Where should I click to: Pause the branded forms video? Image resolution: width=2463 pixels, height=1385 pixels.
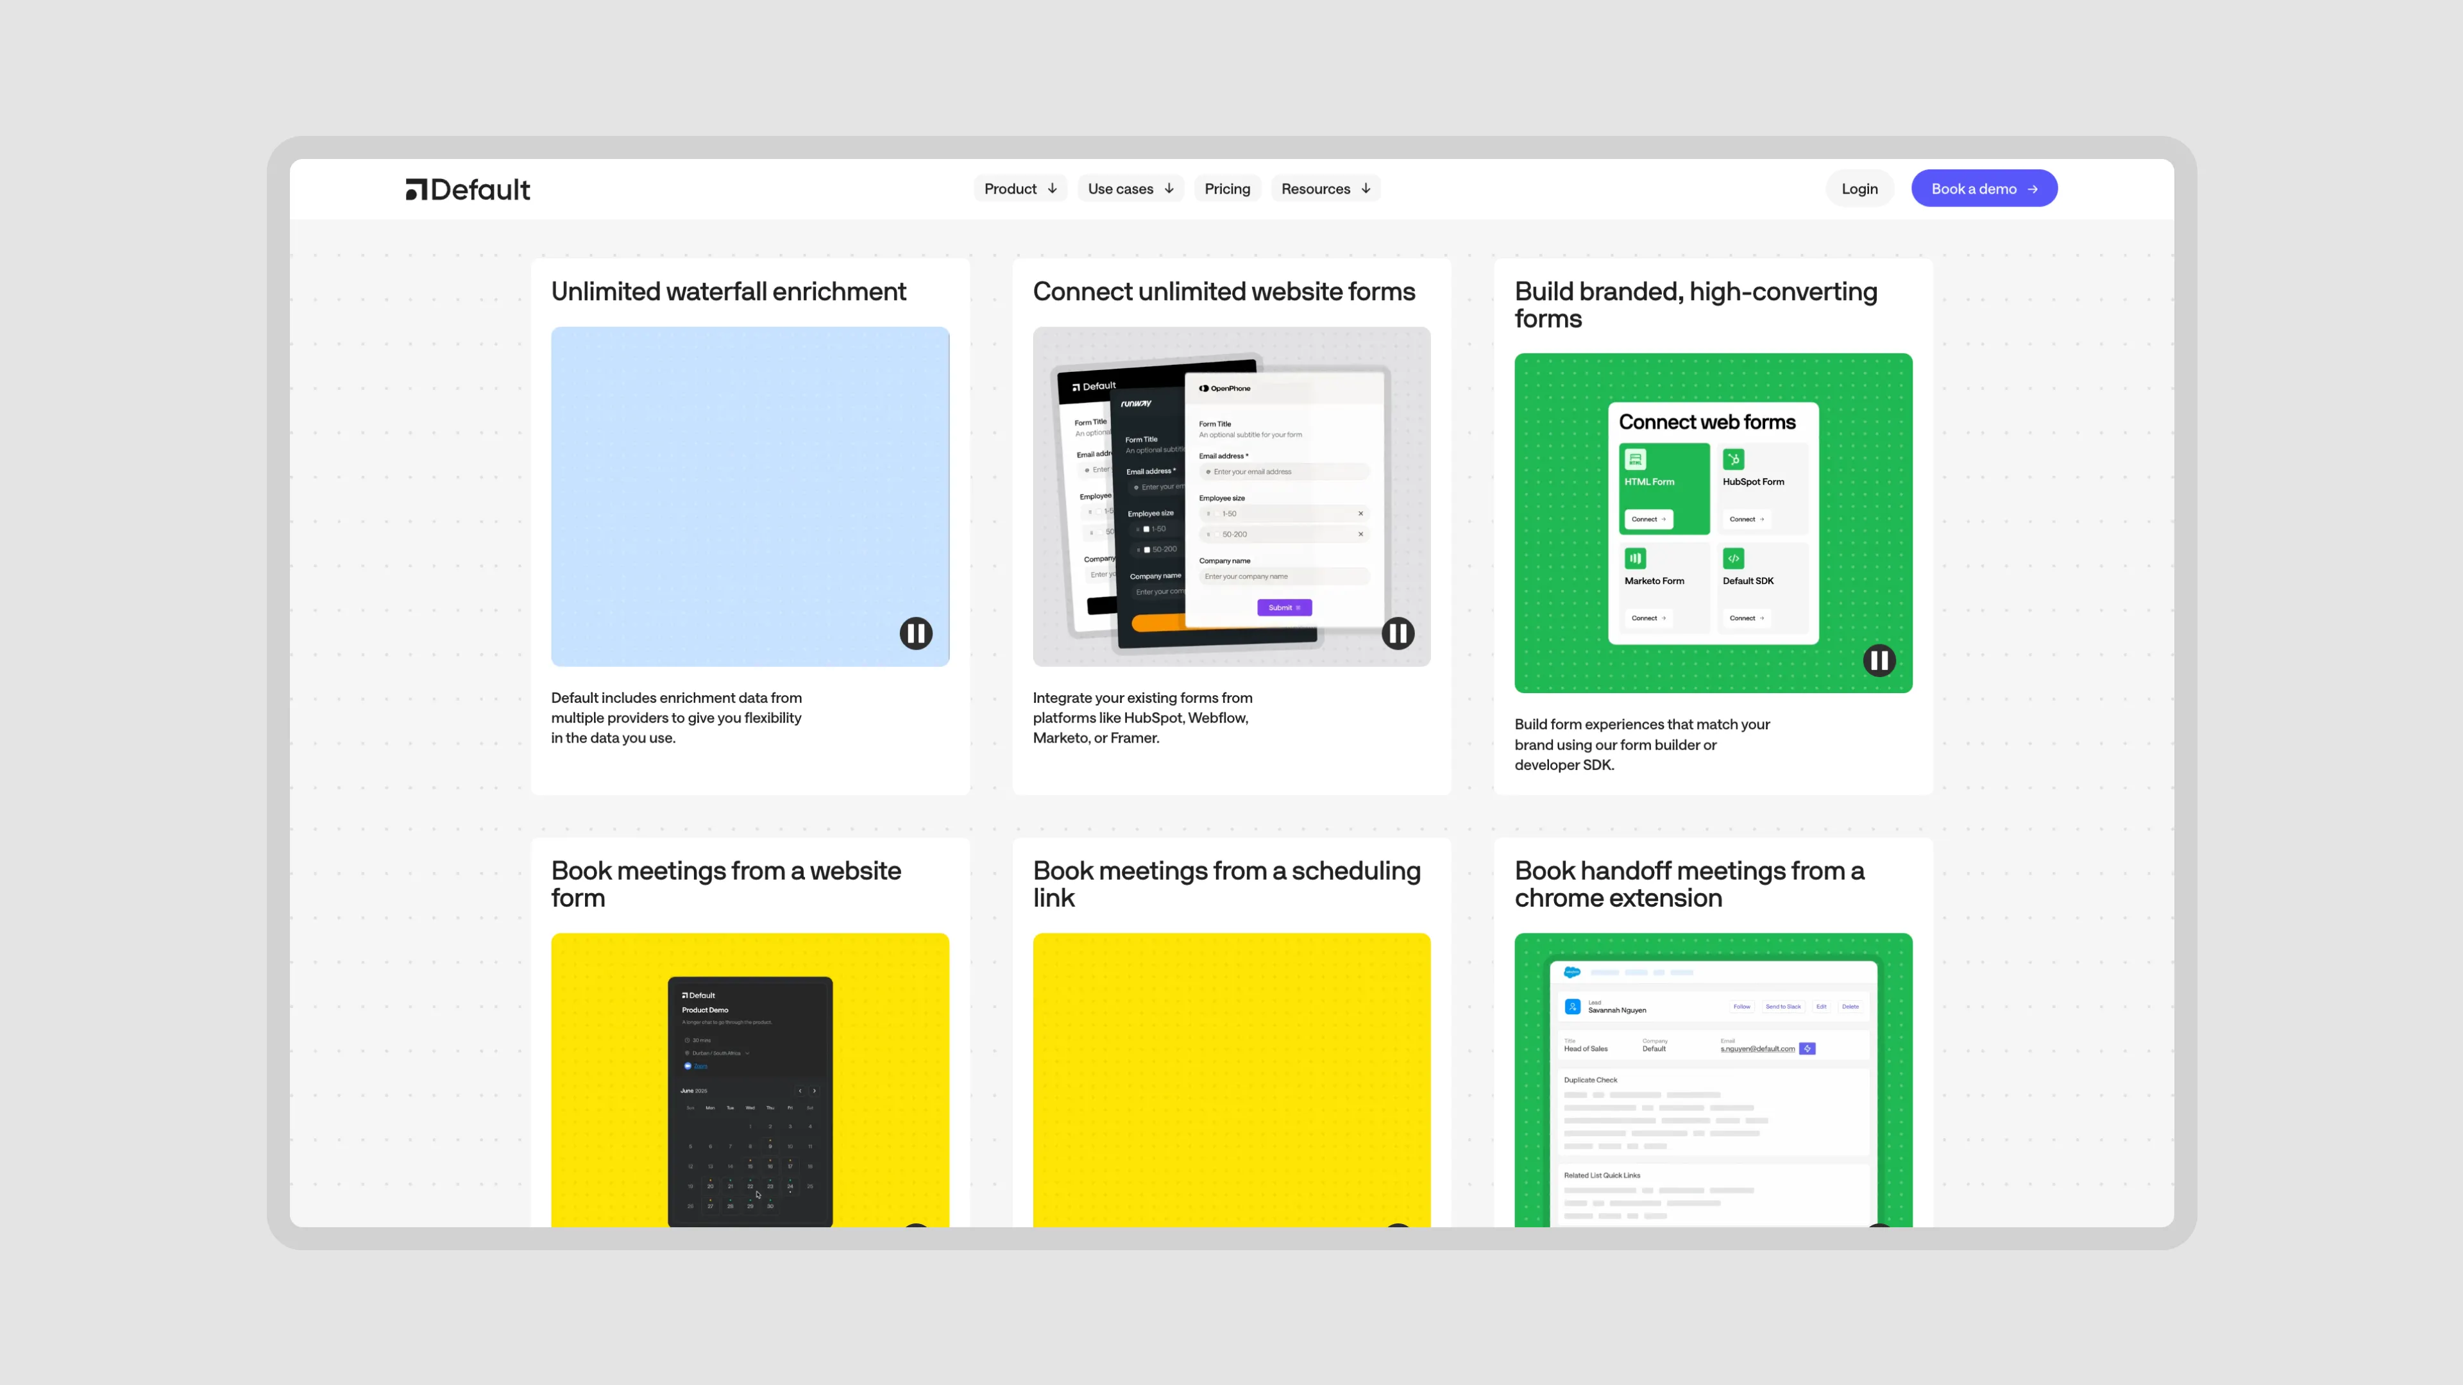pyautogui.click(x=1879, y=660)
